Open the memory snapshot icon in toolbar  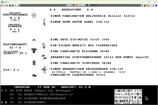(10, 5)
